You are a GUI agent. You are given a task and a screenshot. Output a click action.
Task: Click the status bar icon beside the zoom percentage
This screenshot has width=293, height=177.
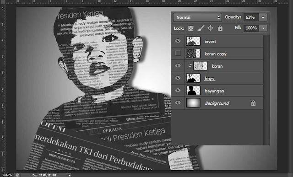pos(17,175)
